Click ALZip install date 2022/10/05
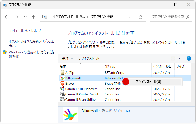This screenshot has width=196, height=124. coord(162,73)
